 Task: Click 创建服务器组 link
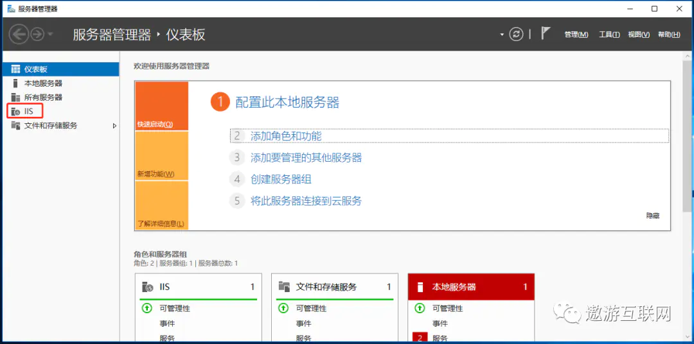(x=281, y=179)
